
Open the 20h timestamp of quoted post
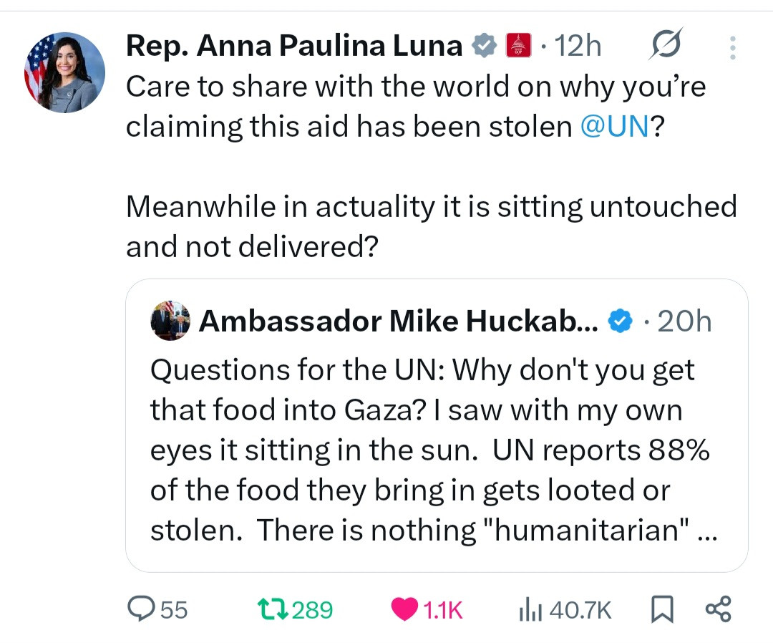pos(684,321)
